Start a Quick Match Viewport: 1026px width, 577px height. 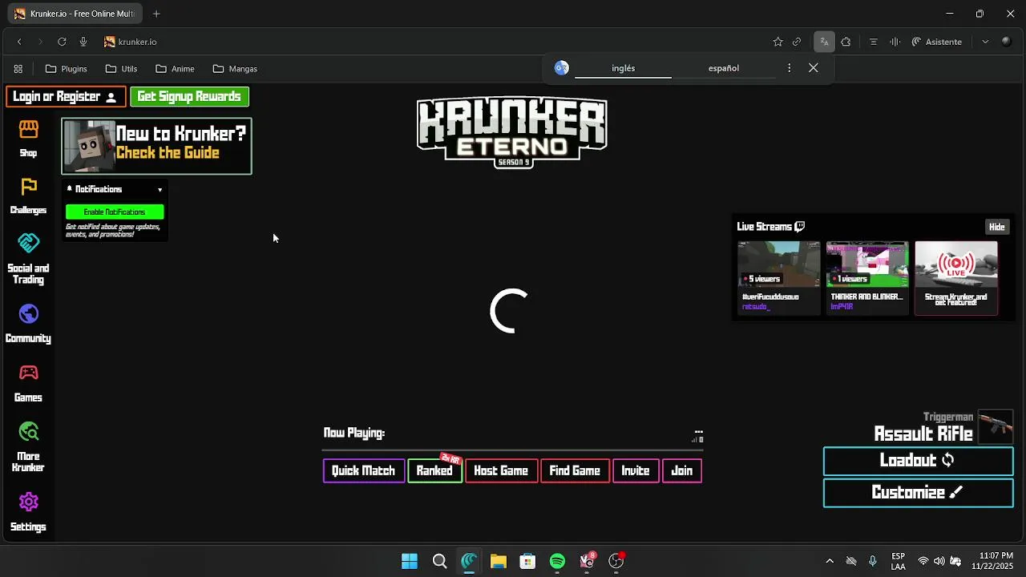(363, 471)
